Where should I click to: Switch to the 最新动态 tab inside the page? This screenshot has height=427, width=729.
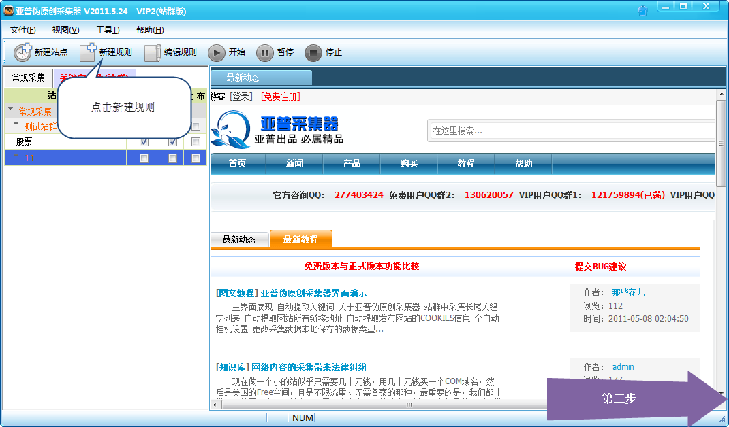[239, 239]
